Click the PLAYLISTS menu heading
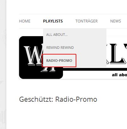127x129 pixels. click(x=53, y=21)
